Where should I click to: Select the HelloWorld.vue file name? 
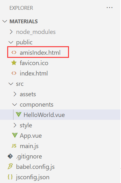point(44,115)
